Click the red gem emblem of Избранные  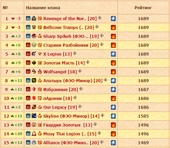pos(34,89)
